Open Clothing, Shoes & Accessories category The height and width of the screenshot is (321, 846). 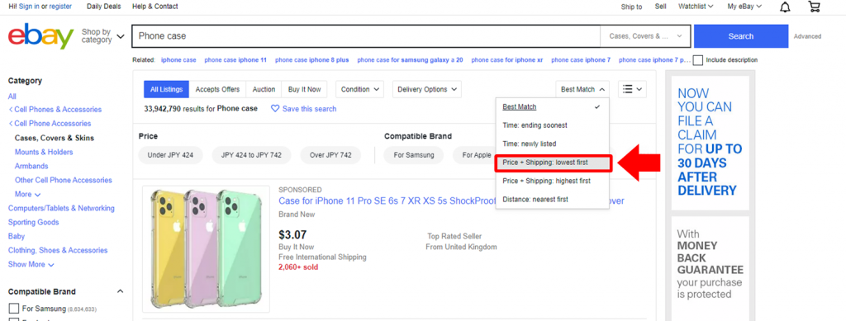(58, 250)
